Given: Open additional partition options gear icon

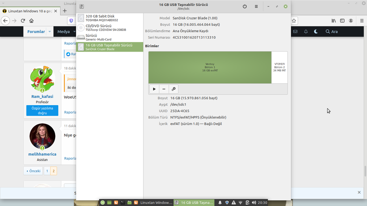Looking at the screenshot, I should [173, 89].
